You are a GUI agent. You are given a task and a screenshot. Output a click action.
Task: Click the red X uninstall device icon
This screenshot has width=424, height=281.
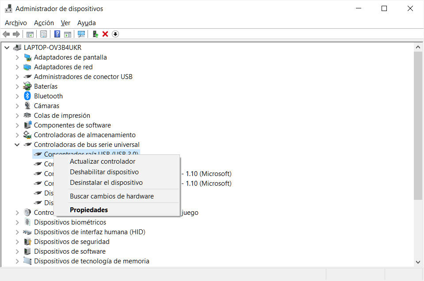tap(105, 34)
